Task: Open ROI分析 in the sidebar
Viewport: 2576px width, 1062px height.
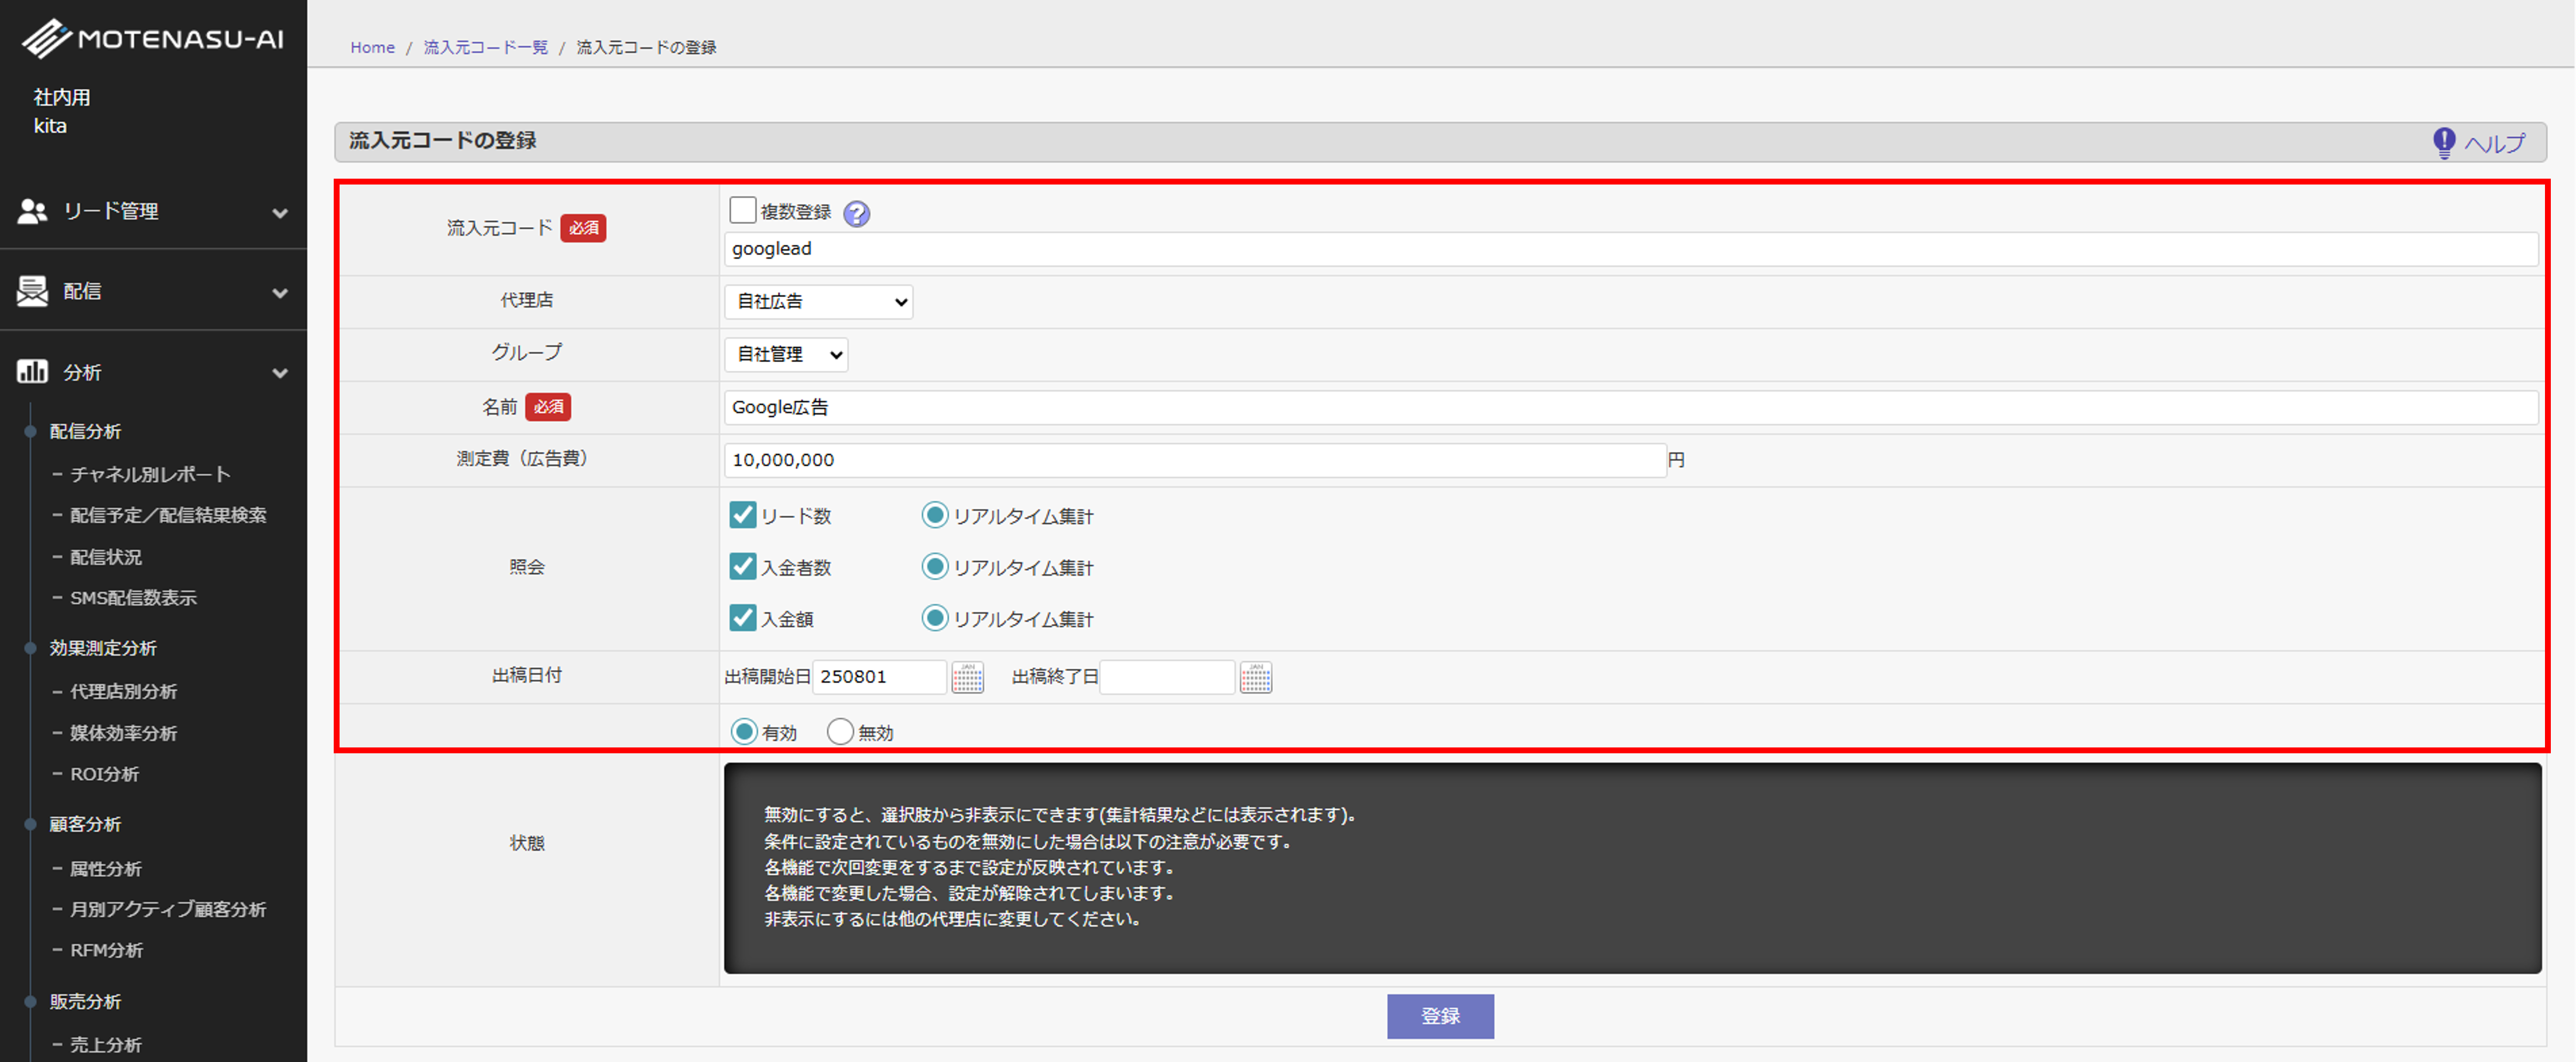Action: (x=104, y=774)
